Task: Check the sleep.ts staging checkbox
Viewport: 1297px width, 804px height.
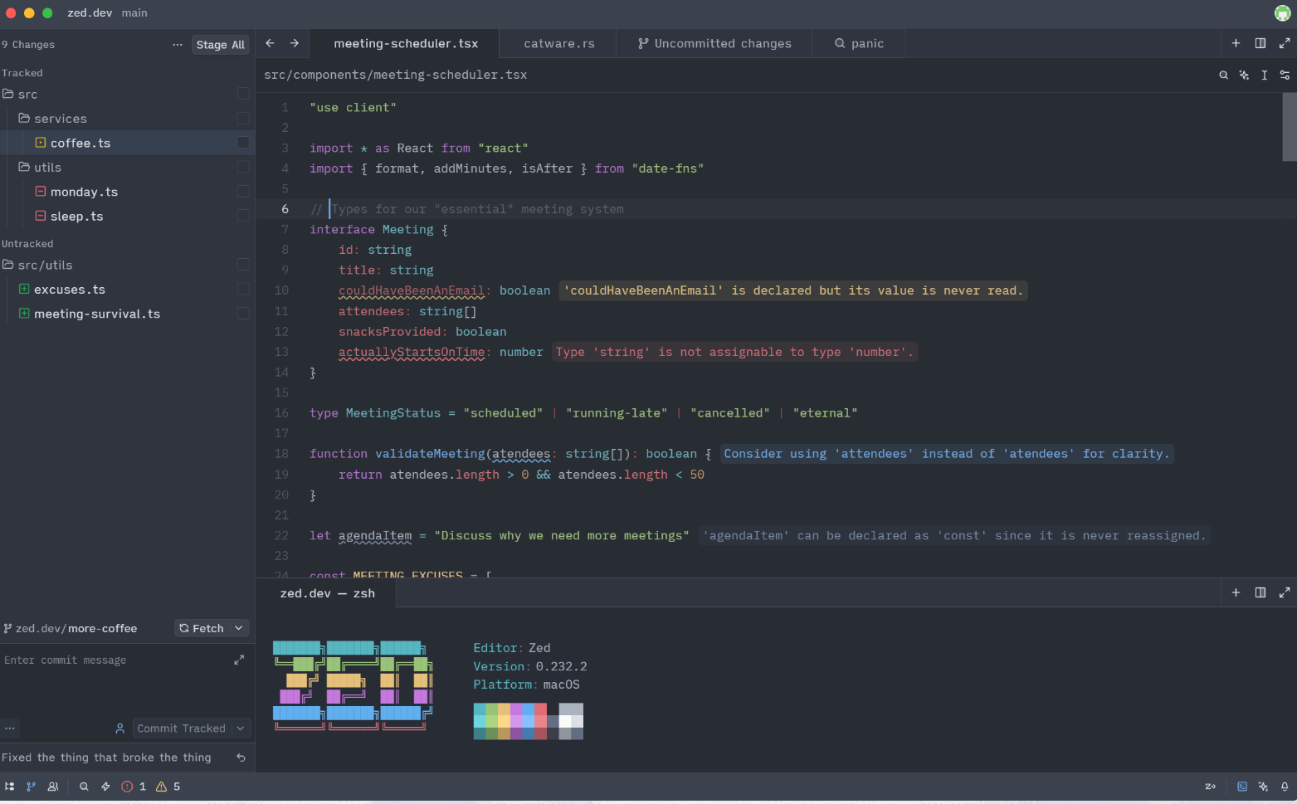Action: 243,216
